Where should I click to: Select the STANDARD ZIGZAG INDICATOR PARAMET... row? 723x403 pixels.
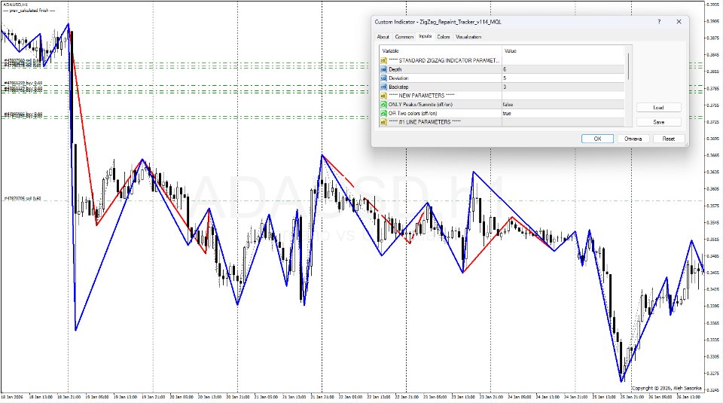(444, 60)
